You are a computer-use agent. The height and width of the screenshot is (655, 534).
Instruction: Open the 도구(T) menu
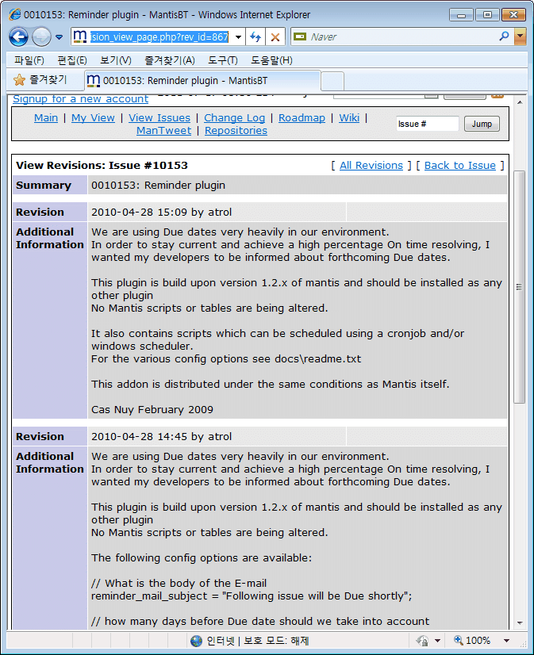(x=223, y=60)
